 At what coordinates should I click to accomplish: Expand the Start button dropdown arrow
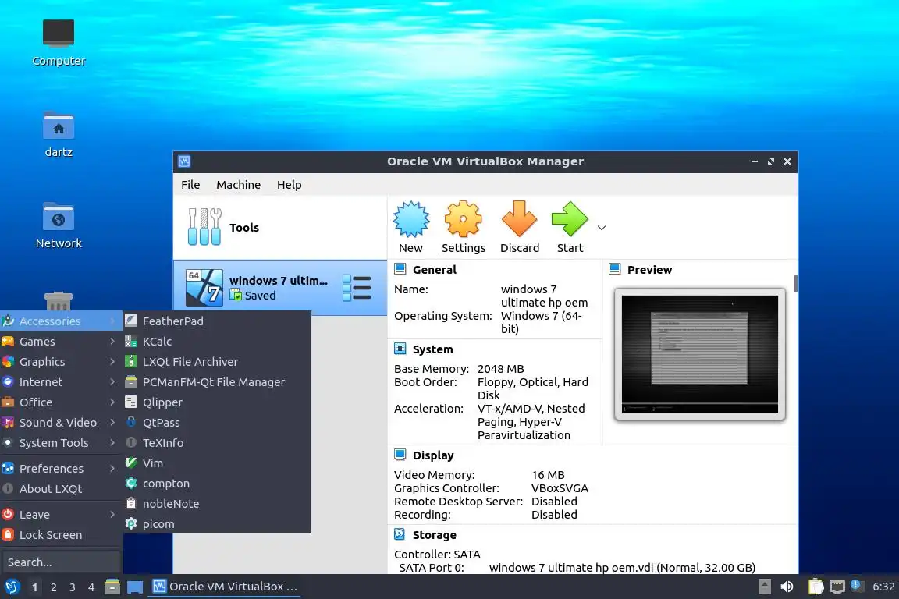602,228
